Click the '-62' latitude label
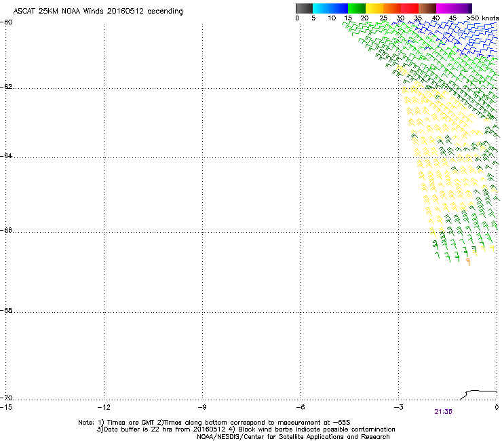This screenshot has height=441, width=502. 6,86
